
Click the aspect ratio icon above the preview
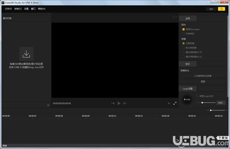click(175, 17)
